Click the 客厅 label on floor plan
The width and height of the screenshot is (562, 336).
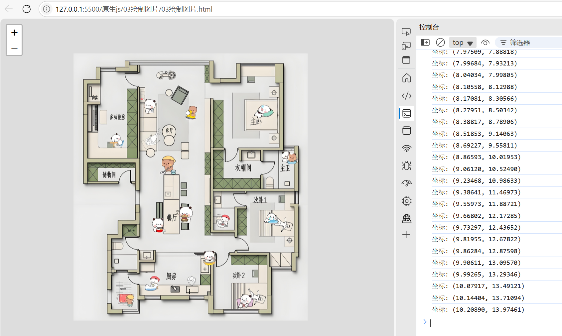coord(169,131)
